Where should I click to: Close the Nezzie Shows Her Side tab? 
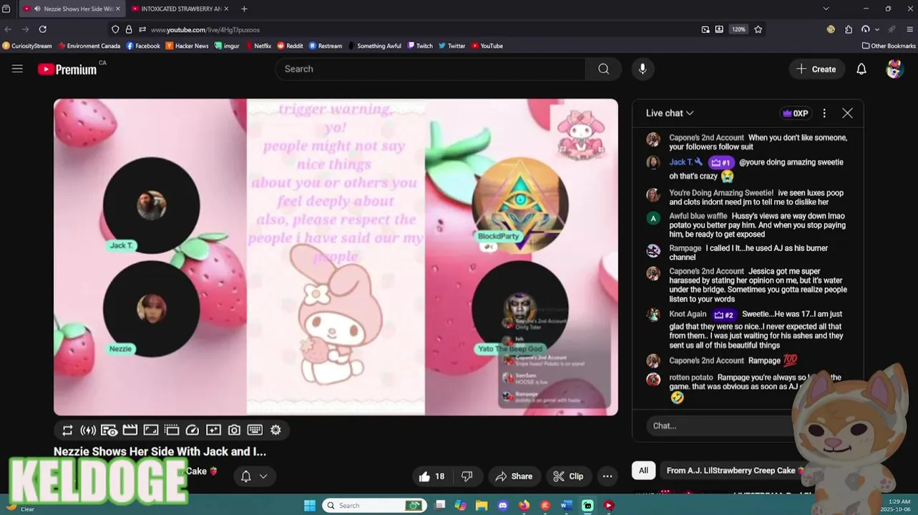point(117,9)
